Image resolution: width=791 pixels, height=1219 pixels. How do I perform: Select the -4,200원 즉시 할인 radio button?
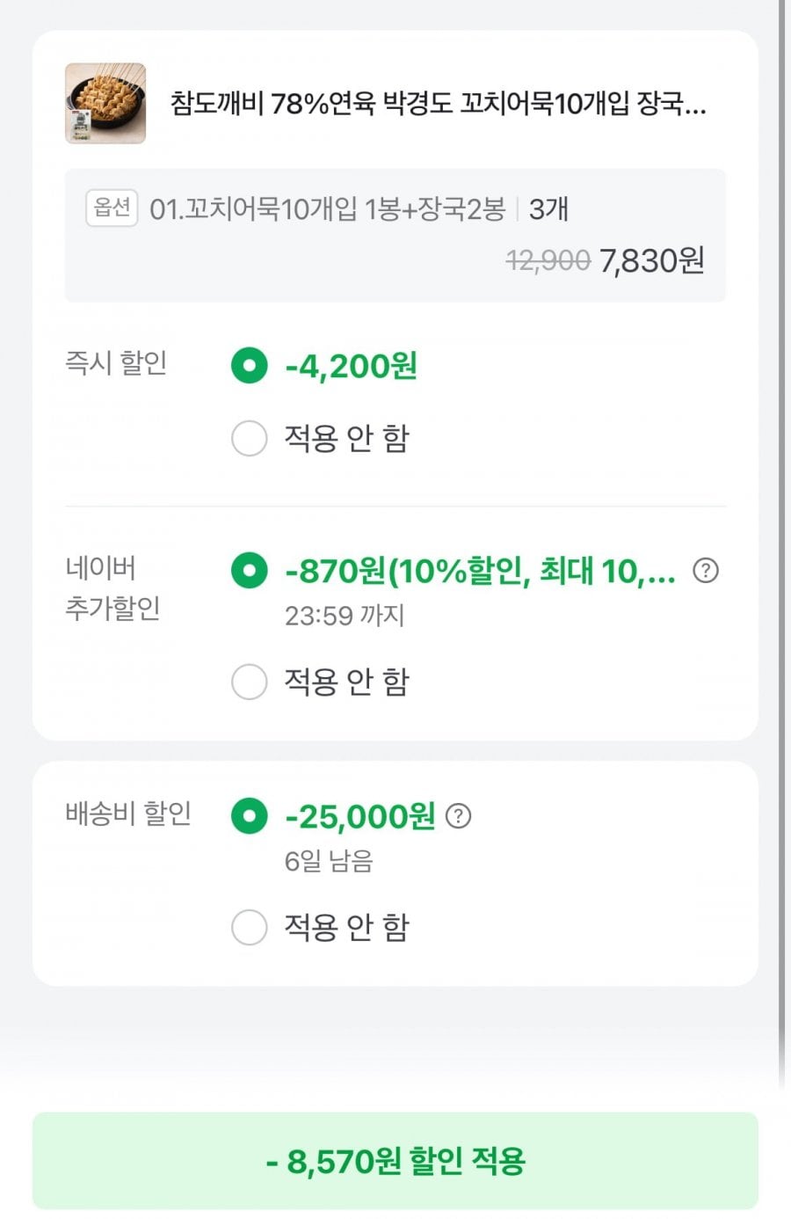[249, 365]
